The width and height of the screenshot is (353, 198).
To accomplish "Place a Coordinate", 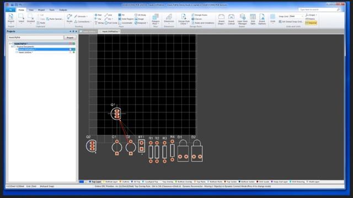I will point(125,23).
